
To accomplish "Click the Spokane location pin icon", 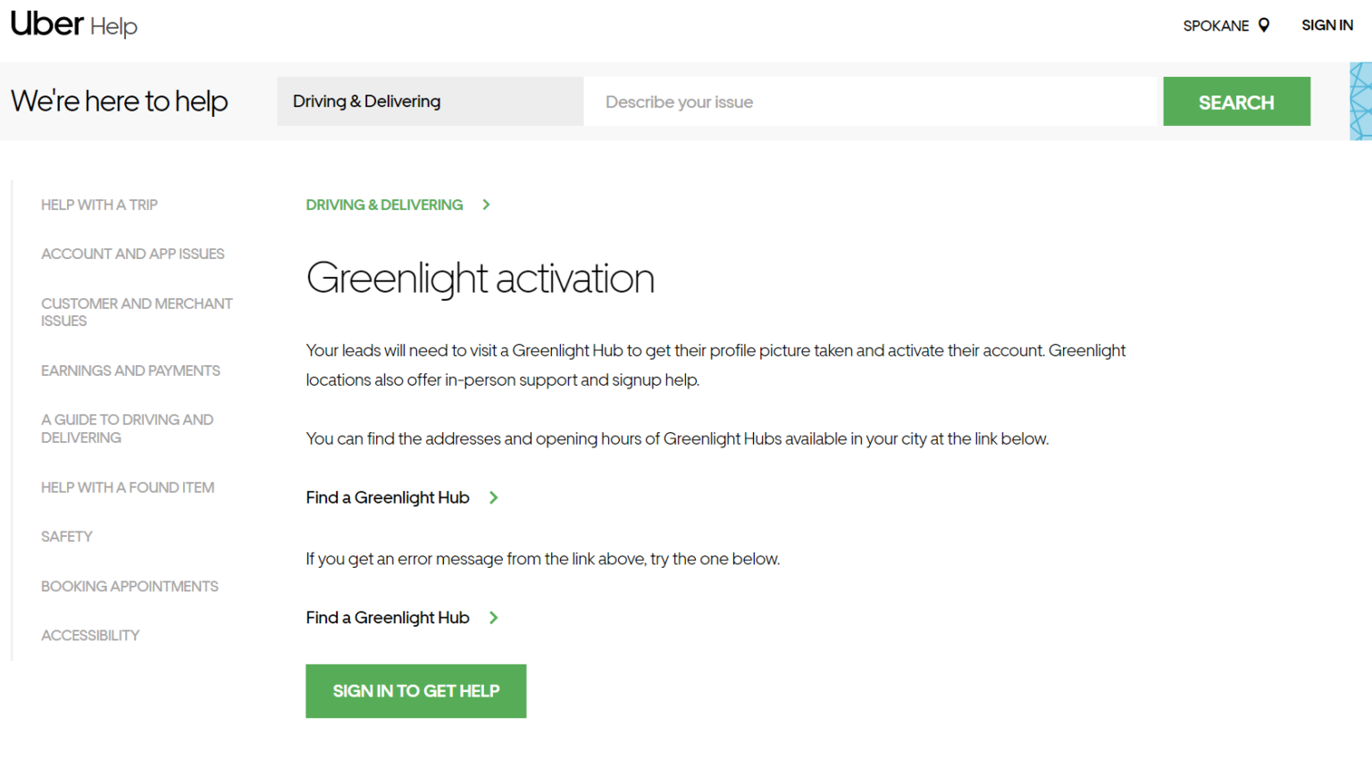I will (x=1264, y=25).
